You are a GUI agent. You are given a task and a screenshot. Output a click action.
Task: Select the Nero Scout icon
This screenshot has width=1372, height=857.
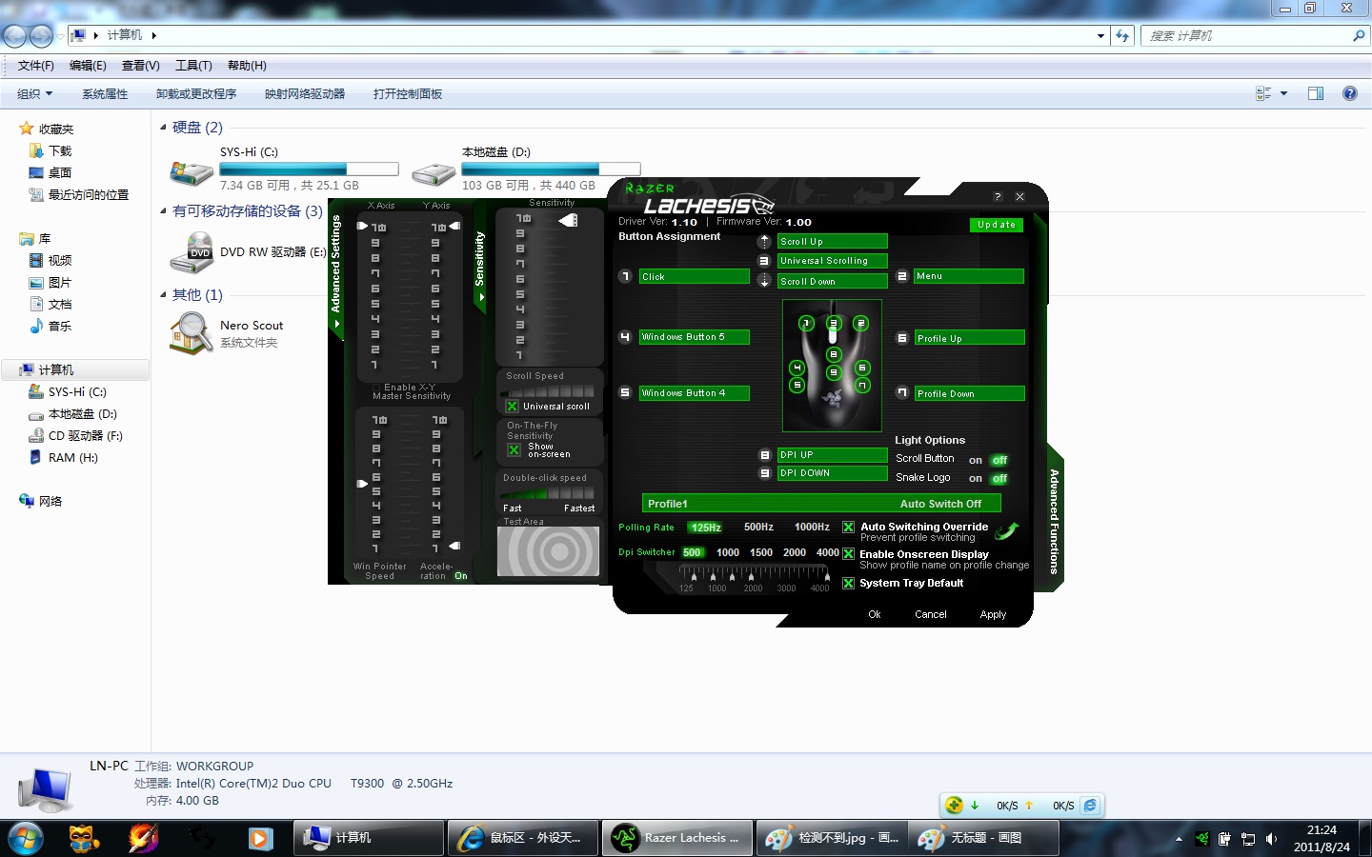click(192, 333)
